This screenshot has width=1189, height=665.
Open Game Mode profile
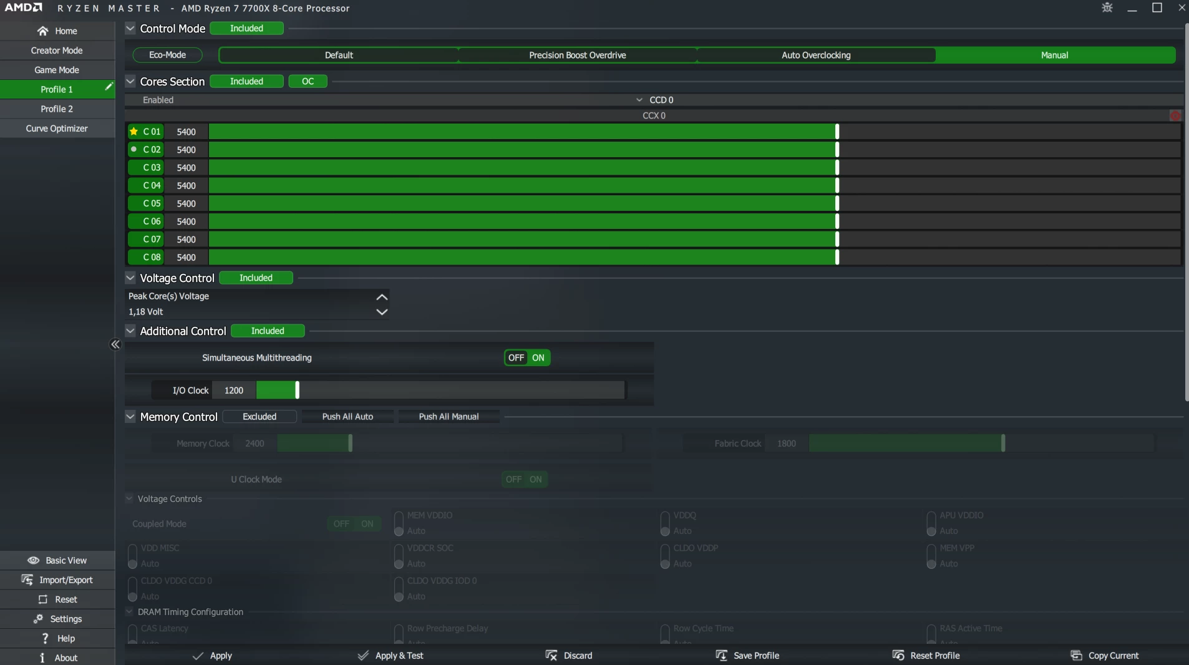pos(57,70)
